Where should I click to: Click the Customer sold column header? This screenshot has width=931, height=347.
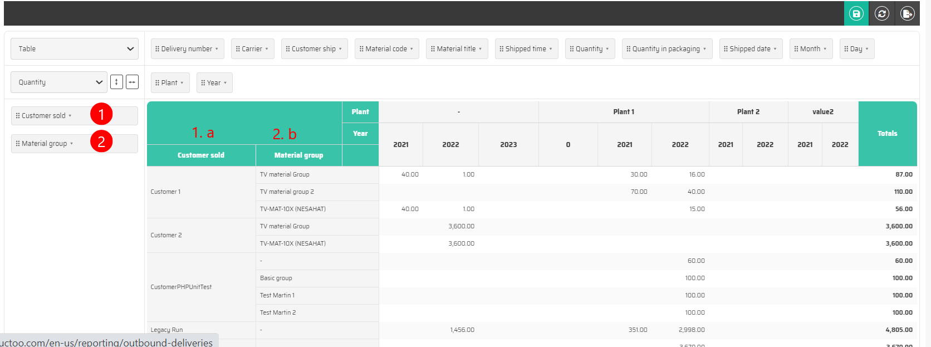click(x=201, y=155)
